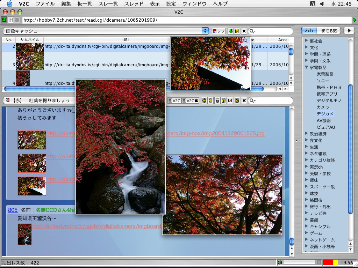This screenshot has width=358, height=268.
Task: Click green refresh icon in status bar
Action: [x=280, y=262]
